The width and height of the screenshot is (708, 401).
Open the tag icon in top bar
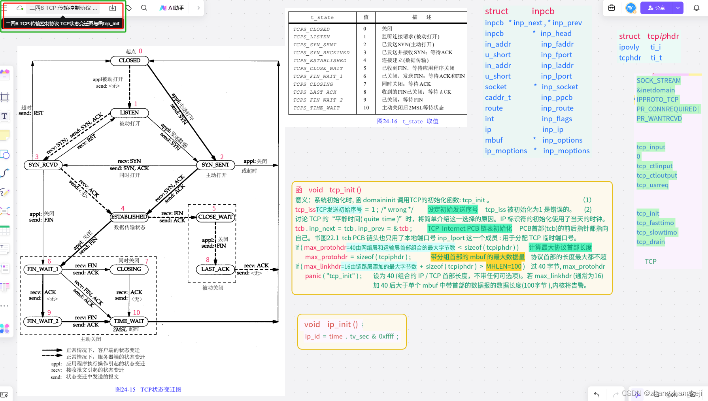click(x=129, y=8)
